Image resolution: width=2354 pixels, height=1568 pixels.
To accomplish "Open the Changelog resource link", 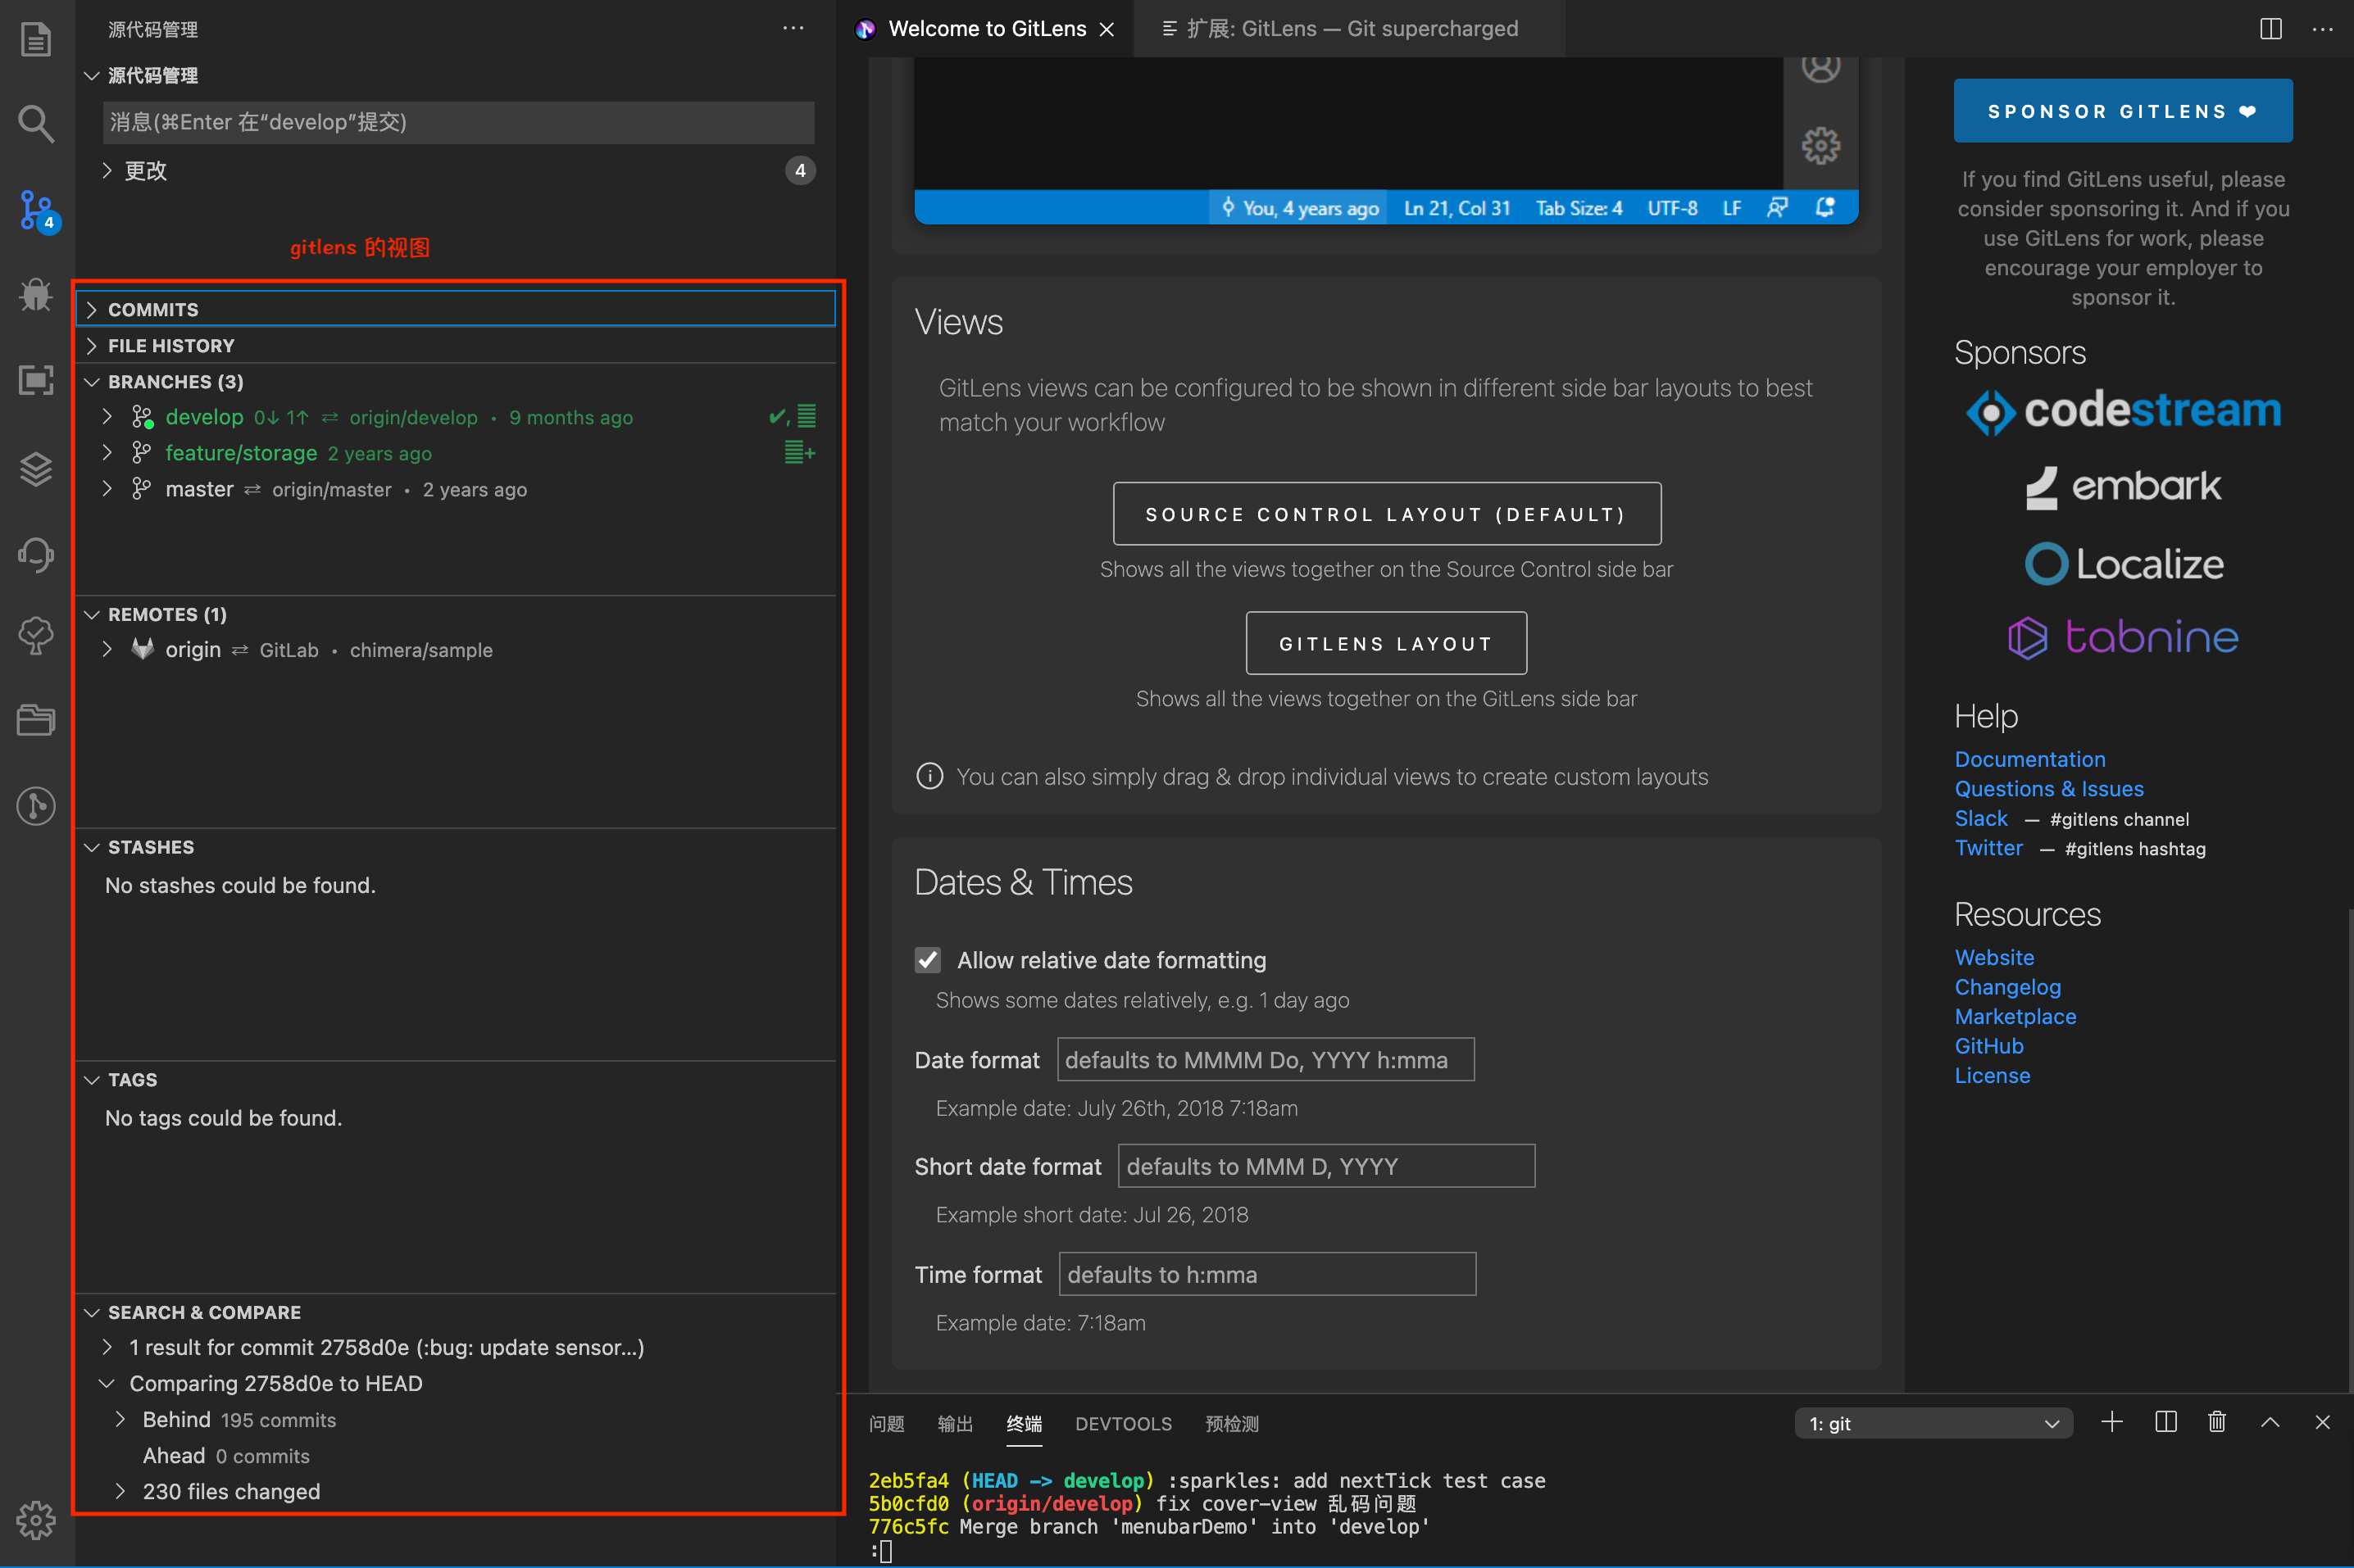I will 2006,987.
